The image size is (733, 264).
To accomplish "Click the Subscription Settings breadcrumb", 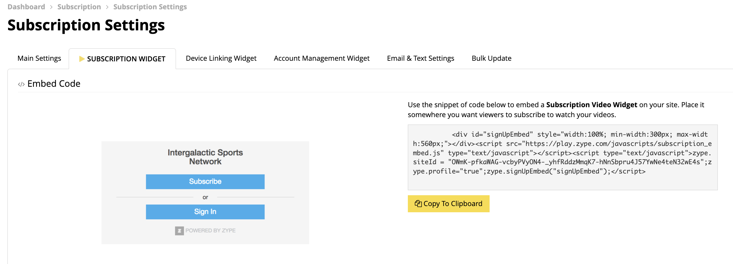I will [x=150, y=7].
